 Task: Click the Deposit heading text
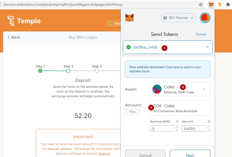(x=83, y=80)
